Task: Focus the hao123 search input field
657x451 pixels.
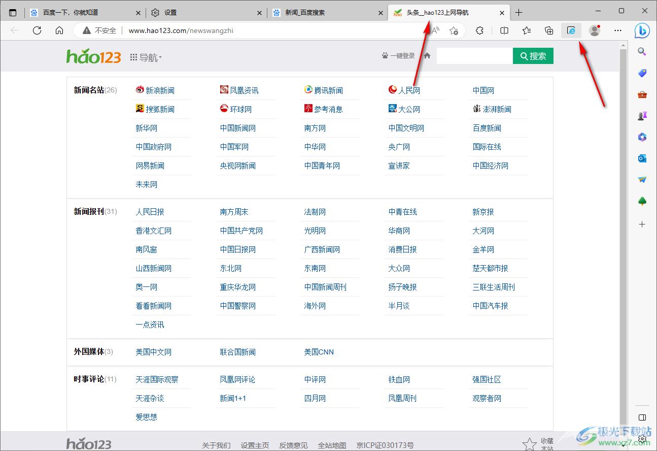Action: [x=475, y=56]
